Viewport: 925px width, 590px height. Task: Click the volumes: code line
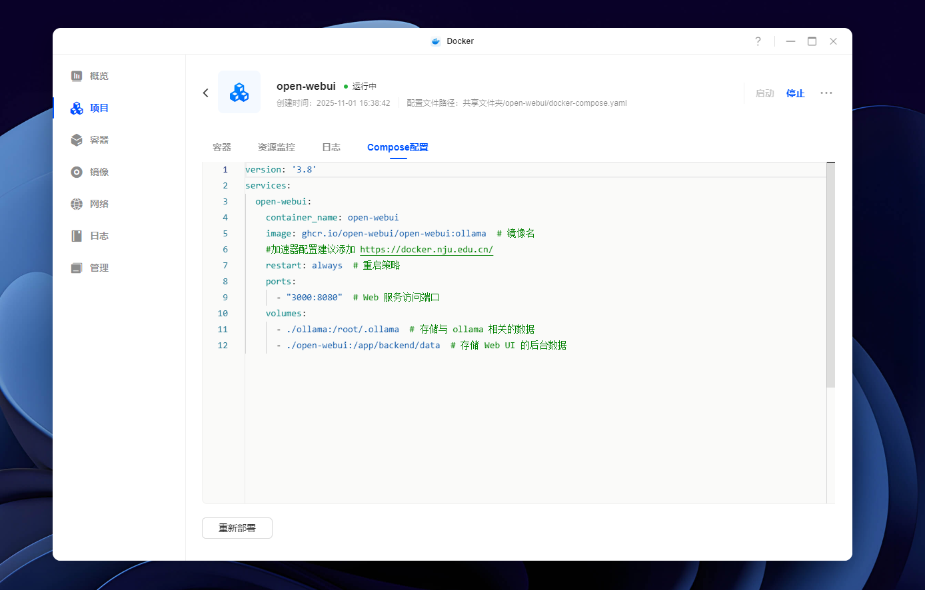[x=286, y=314]
